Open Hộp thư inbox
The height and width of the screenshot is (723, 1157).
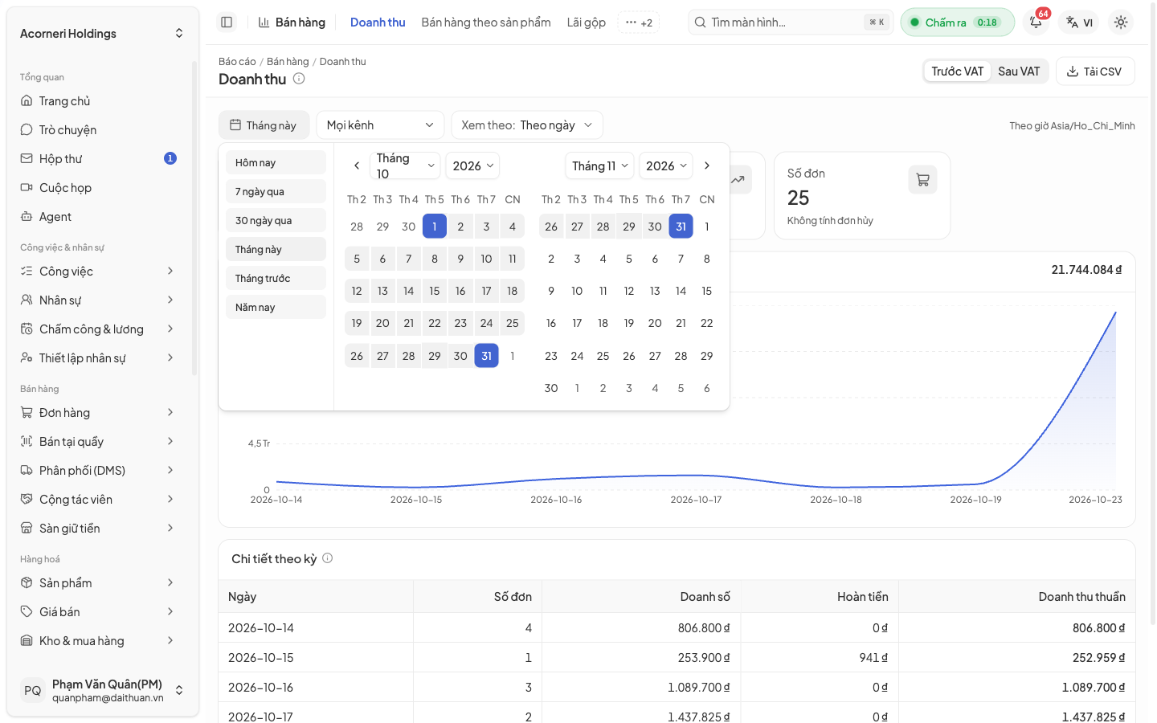(99, 159)
